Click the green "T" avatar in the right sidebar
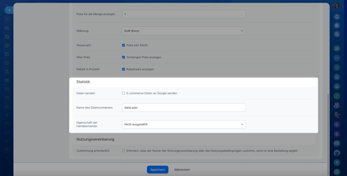Viewport: 347px width, 176px height. pyautogui.click(x=337, y=96)
